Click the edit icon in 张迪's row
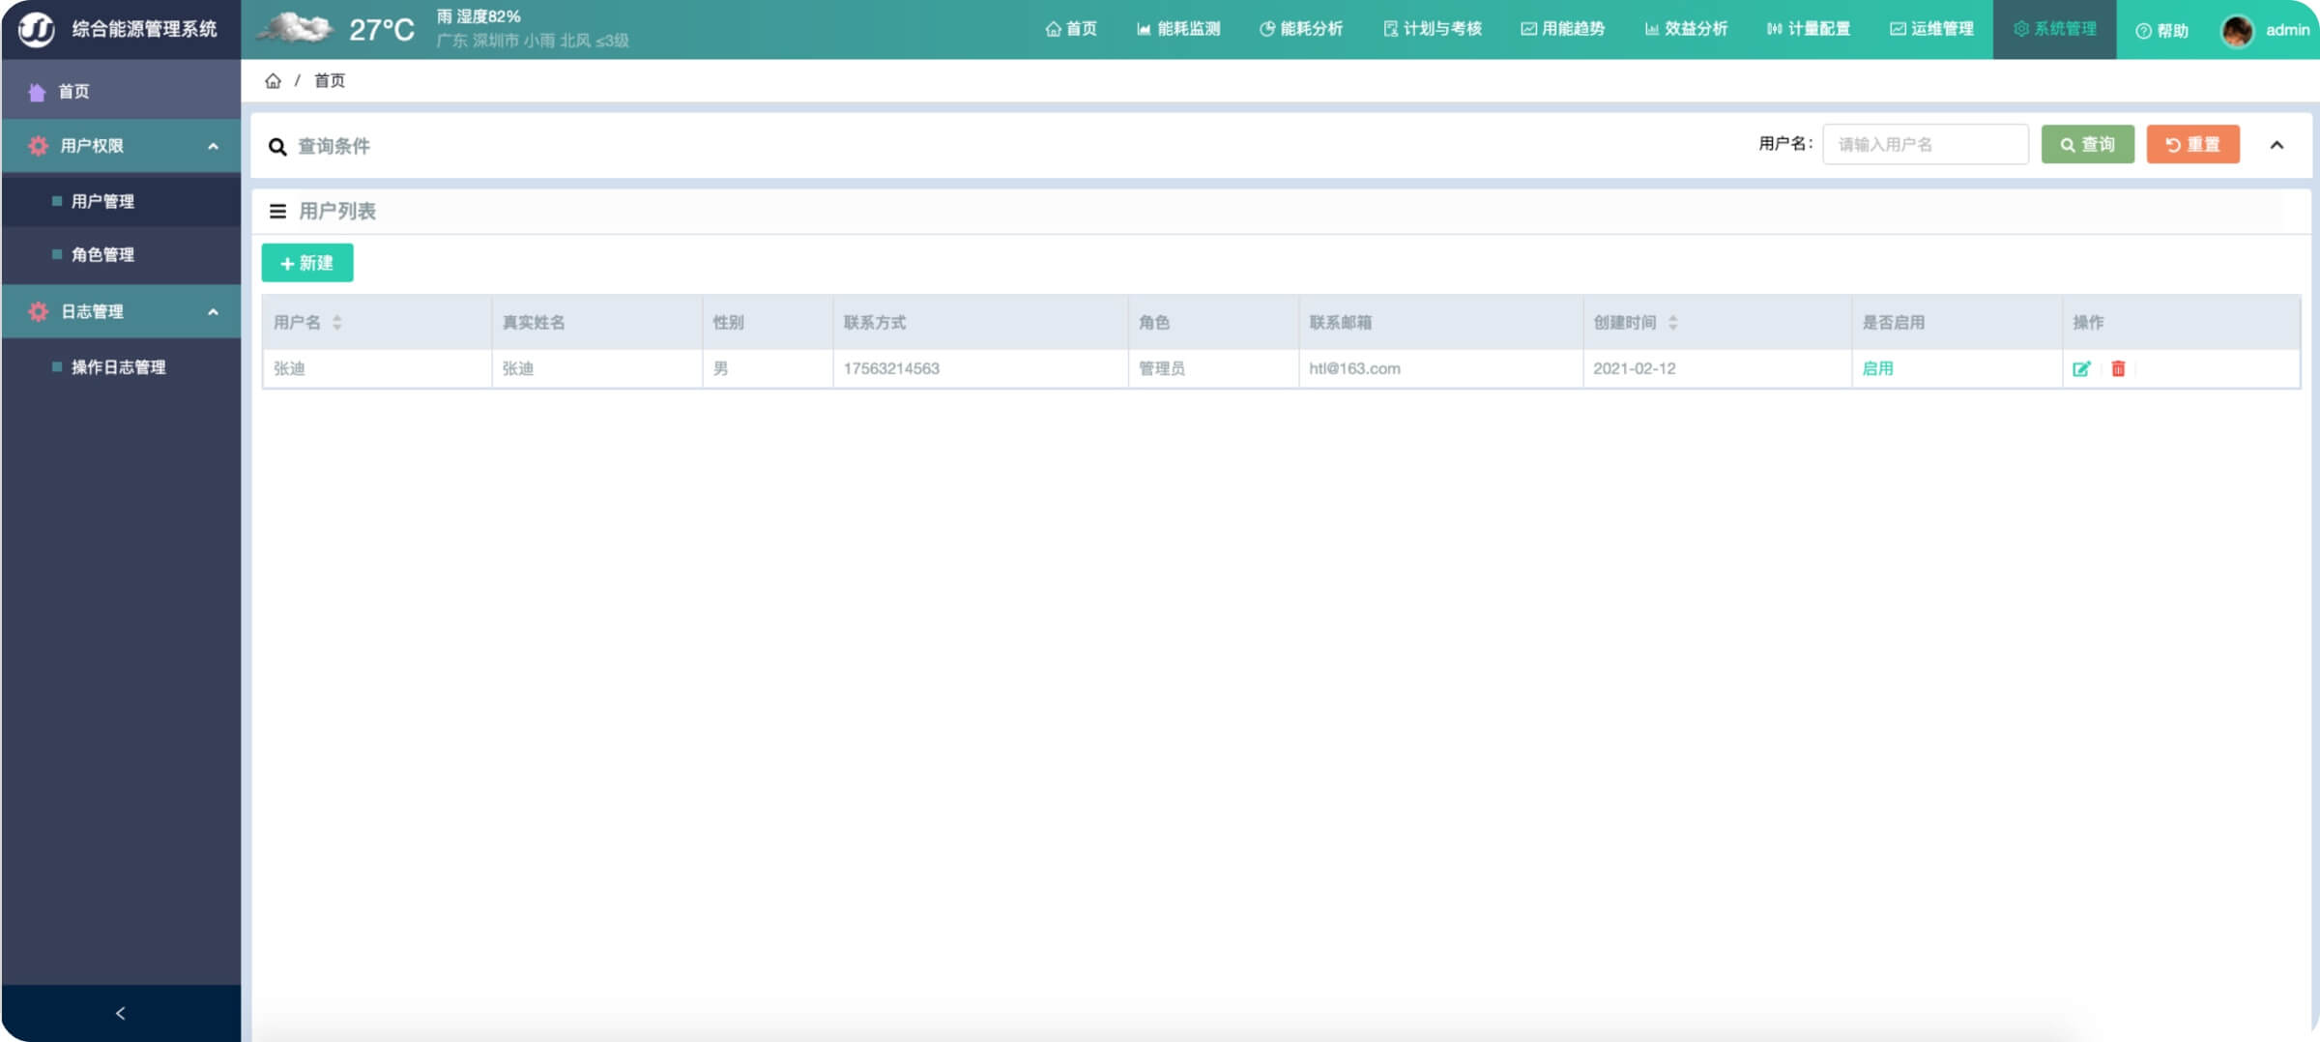2320x1042 pixels. (2081, 368)
